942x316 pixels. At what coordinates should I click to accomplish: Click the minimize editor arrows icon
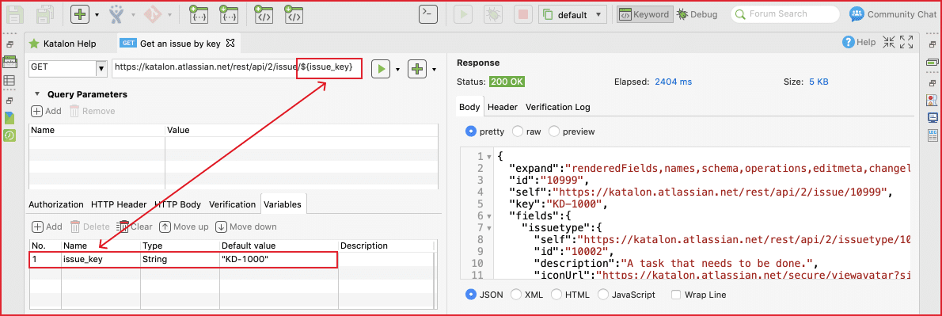(x=888, y=42)
